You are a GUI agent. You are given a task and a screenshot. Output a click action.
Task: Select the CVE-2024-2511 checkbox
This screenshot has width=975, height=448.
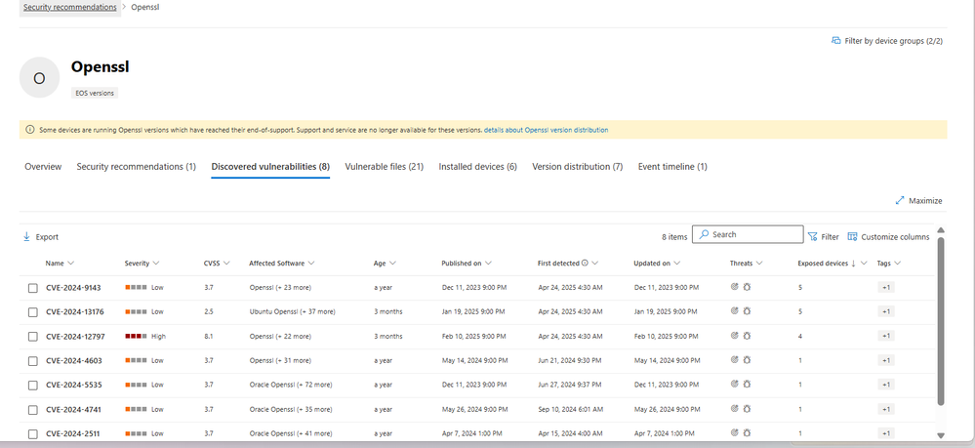pos(33,433)
